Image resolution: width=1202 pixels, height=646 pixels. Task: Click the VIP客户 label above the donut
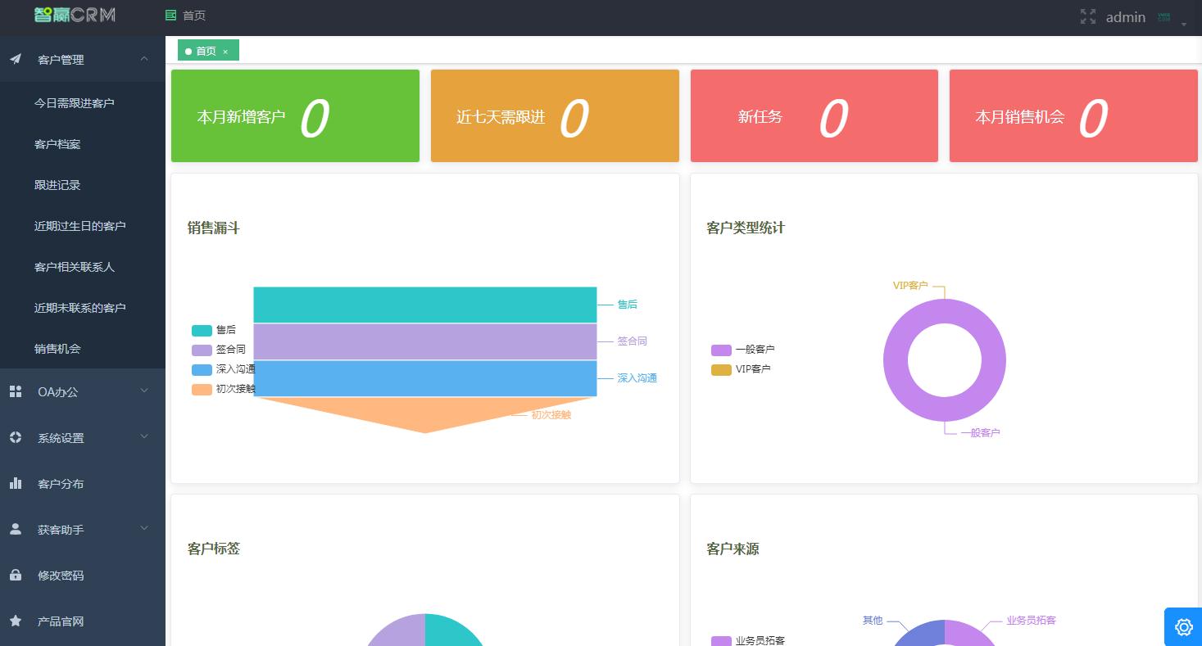pos(910,286)
